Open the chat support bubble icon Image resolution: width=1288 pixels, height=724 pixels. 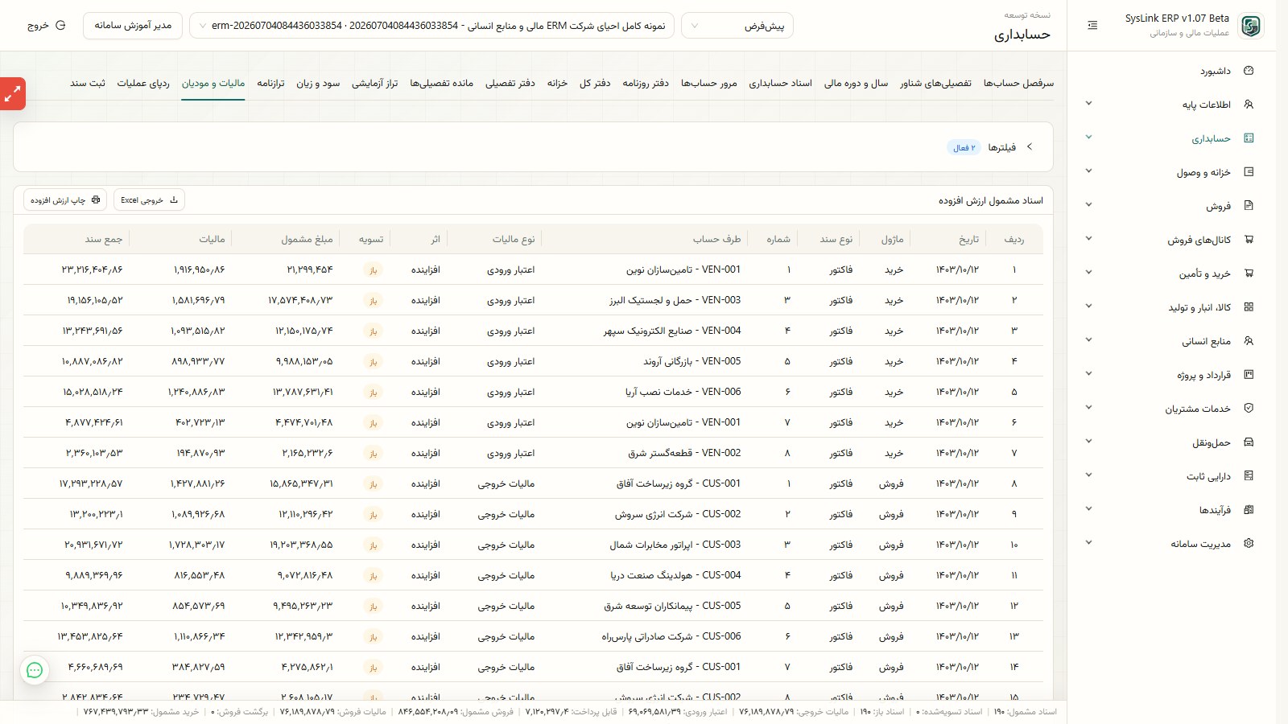pos(35,670)
